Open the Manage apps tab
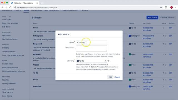Viewport: 178px width, 100px height. pyautogui.click(x=36, y=11)
